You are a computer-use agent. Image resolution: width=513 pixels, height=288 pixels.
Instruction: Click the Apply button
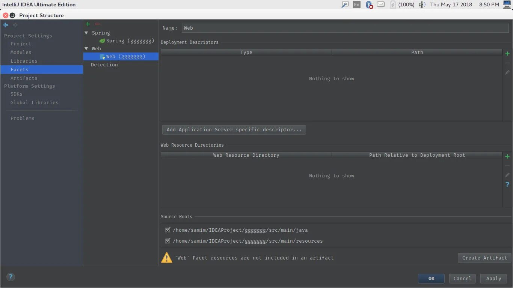click(x=493, y=279)
